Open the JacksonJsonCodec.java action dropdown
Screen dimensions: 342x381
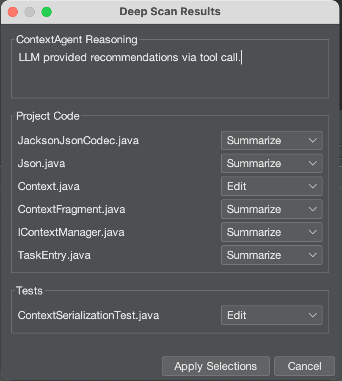coord(271,140)
